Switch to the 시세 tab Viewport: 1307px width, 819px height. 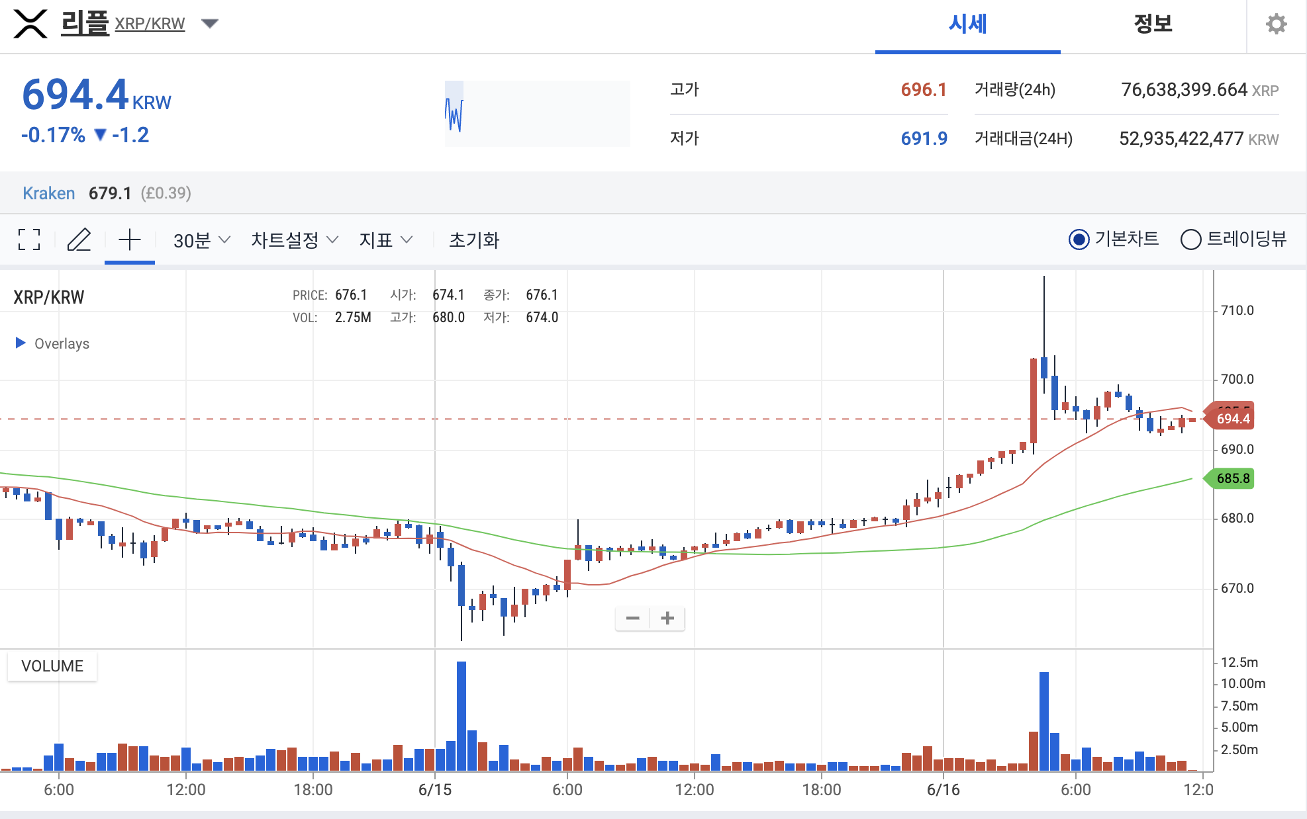point(967,24)
